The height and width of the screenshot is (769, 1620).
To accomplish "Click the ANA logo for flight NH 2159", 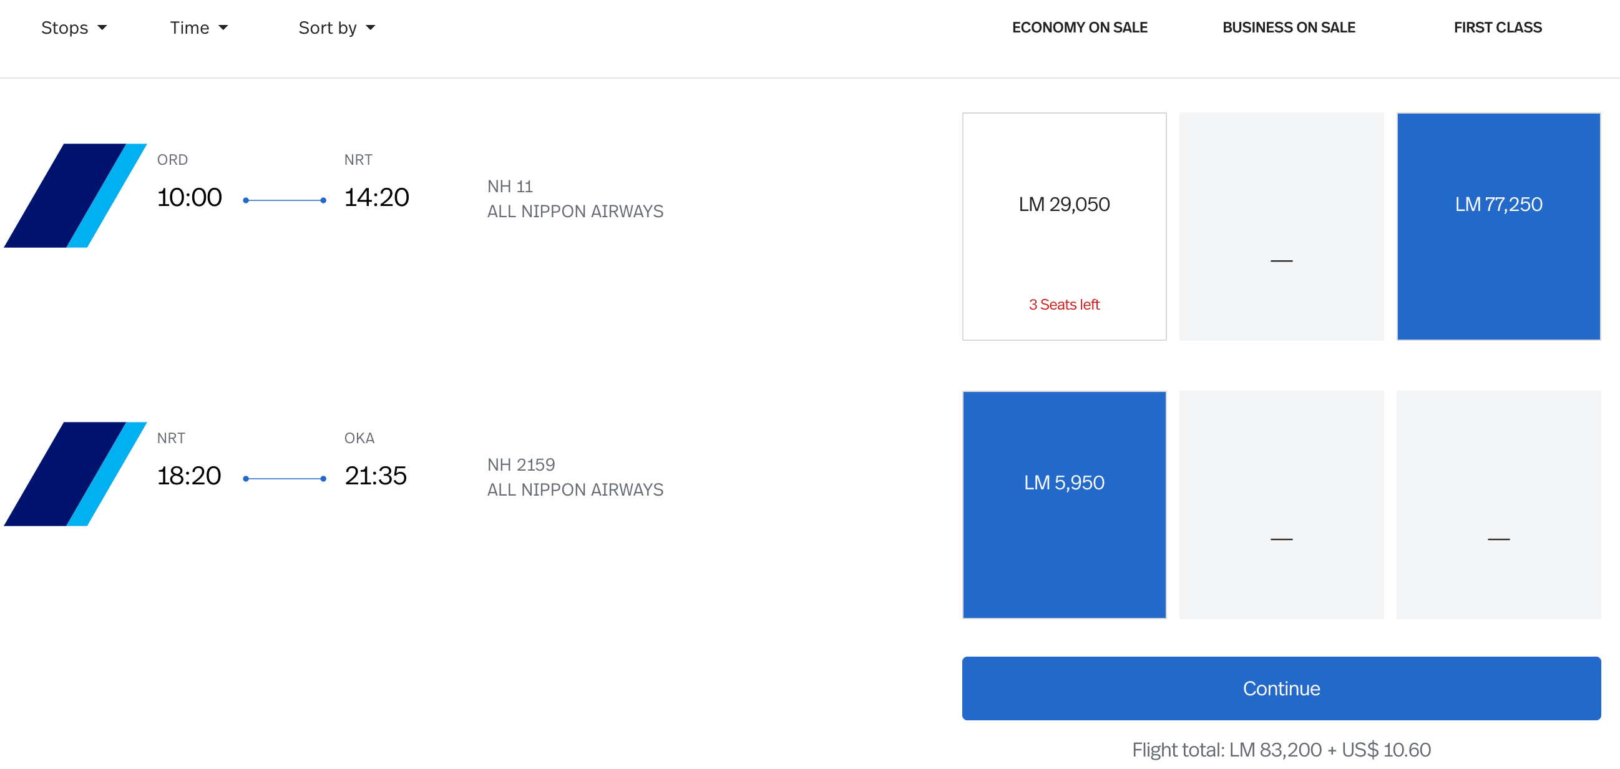I will (x=76, y=474).
